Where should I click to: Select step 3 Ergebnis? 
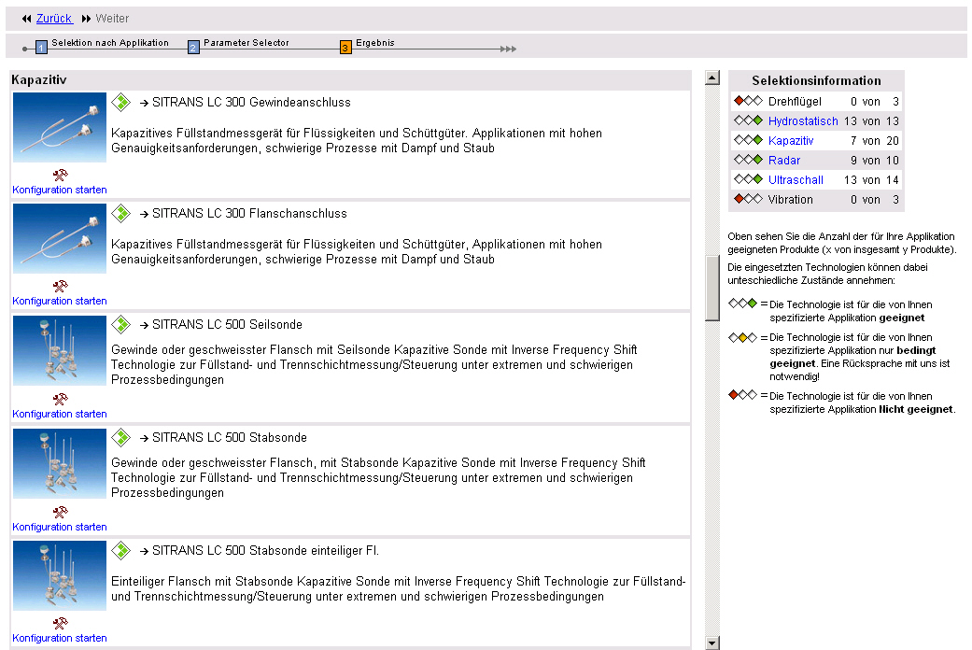(374, 43)
